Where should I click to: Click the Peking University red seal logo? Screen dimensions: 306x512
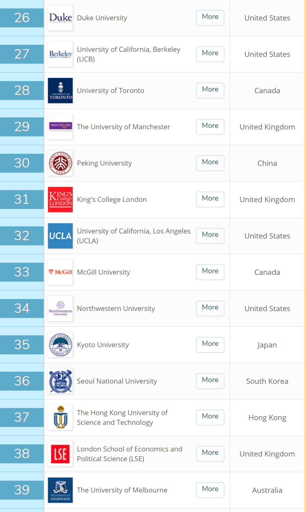(x=60, y=163)
